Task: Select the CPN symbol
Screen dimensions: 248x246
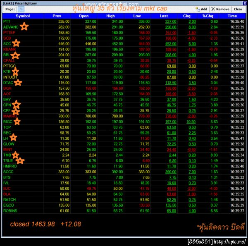Action: coord(7,105)
